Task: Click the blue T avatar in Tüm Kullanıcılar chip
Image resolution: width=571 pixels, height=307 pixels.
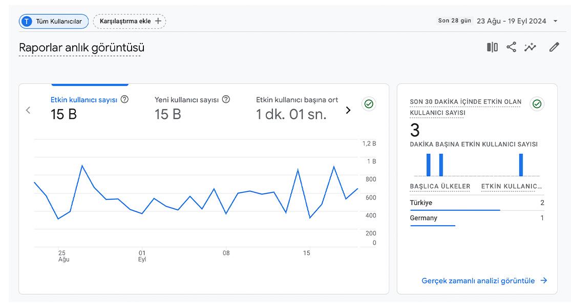Action: tap(26, 21)
